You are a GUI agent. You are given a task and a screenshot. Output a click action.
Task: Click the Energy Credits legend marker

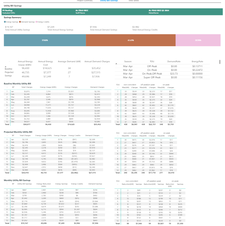point(37,22)
